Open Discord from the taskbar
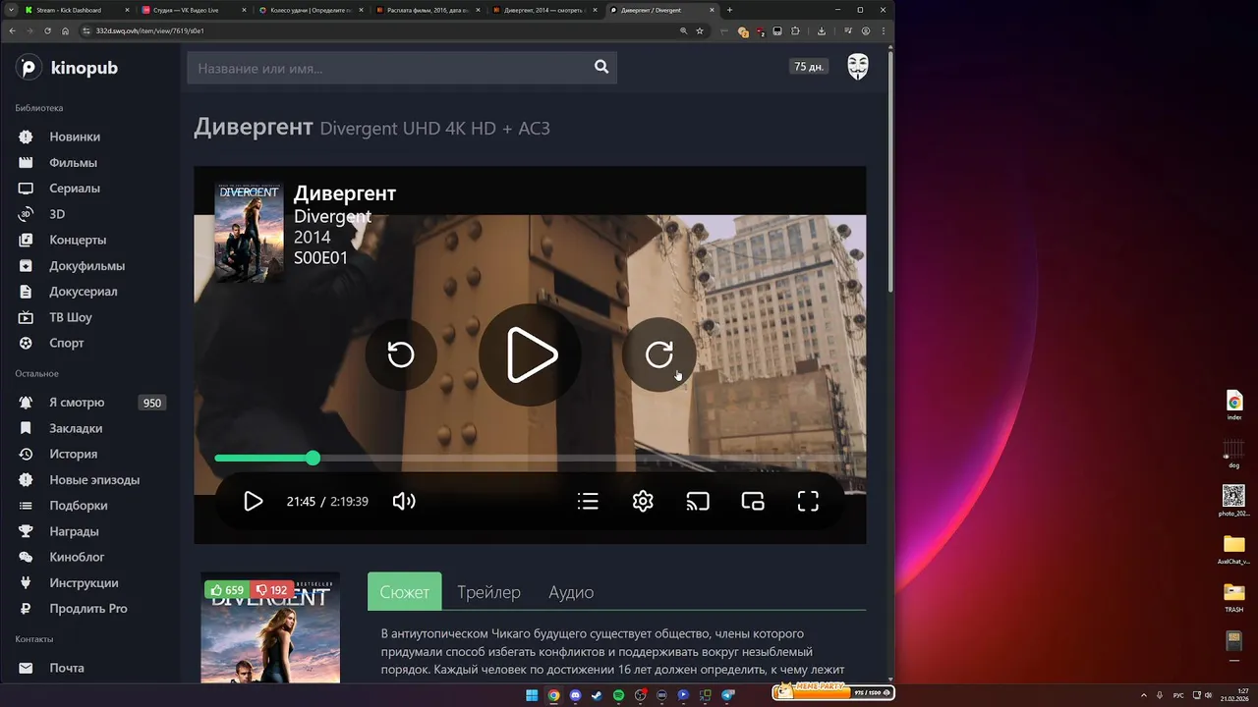 click(x=575, y=695)
